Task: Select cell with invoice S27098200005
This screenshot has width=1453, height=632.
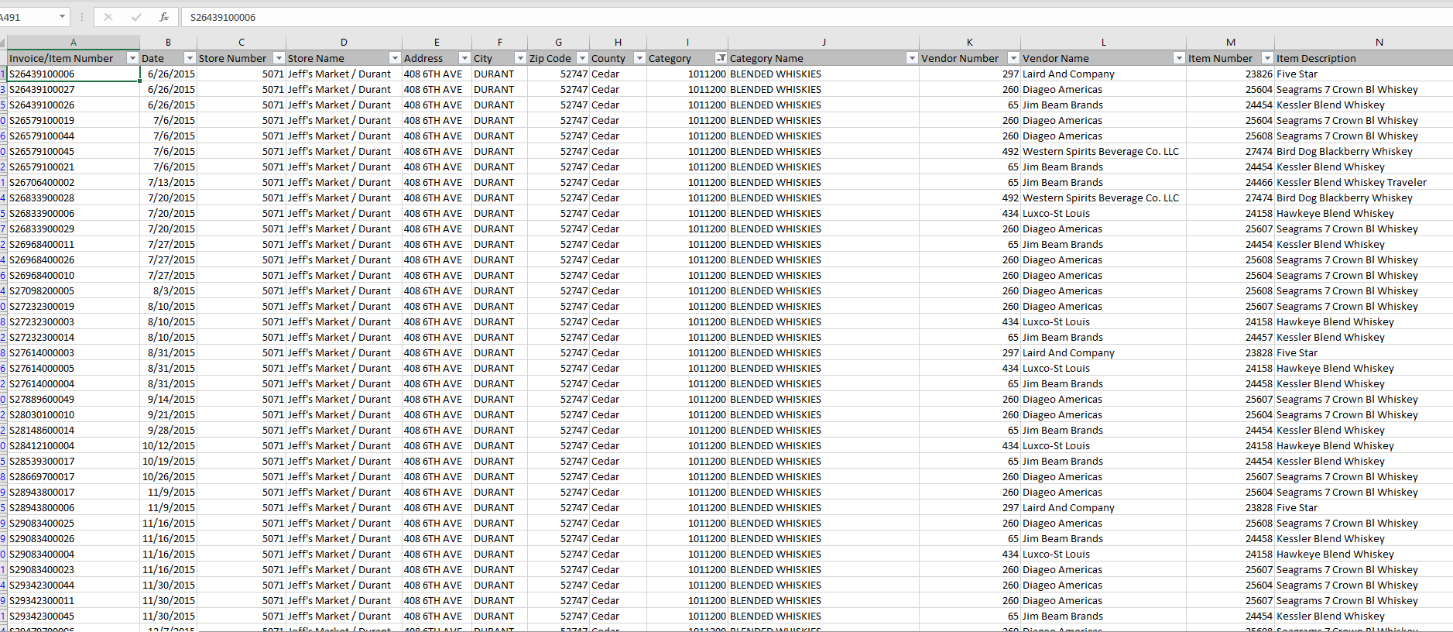Action: pos(74,291)
